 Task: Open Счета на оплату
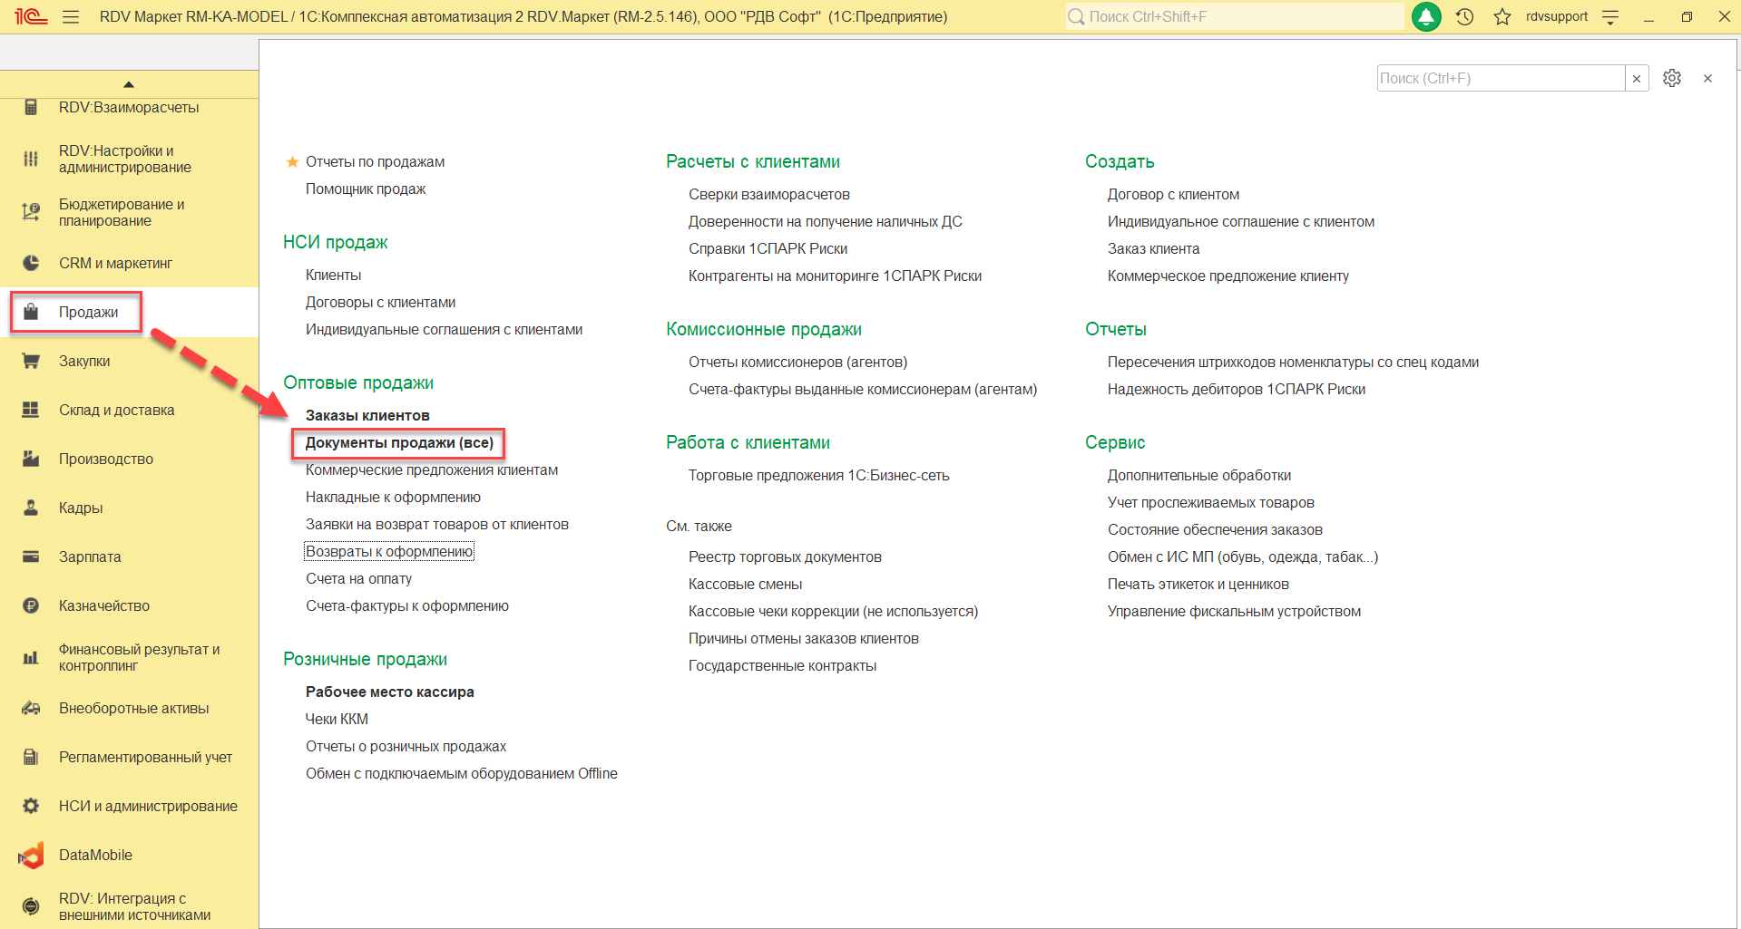358,578
